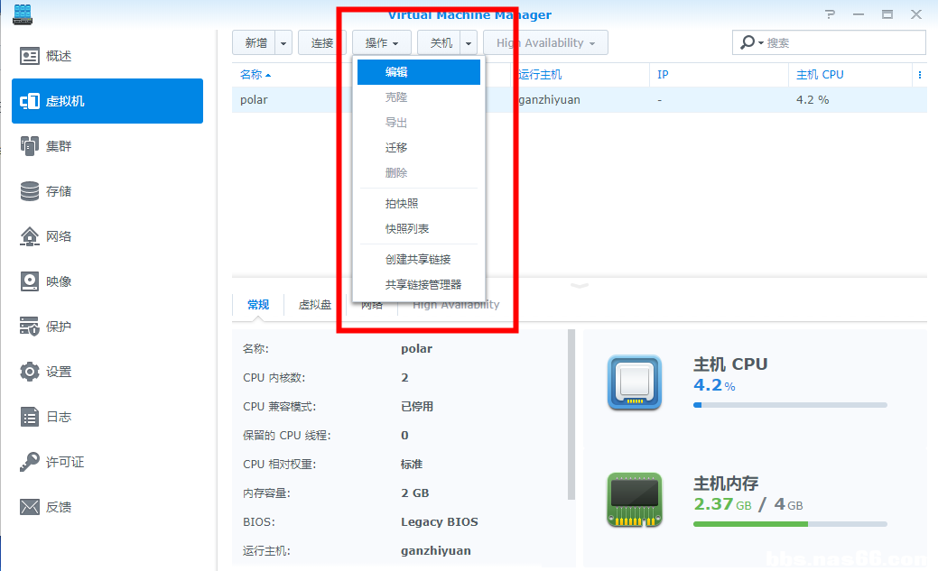
Task: Expand the 关机 (Power off) dropdown arrow
Action: pos(468,42)
